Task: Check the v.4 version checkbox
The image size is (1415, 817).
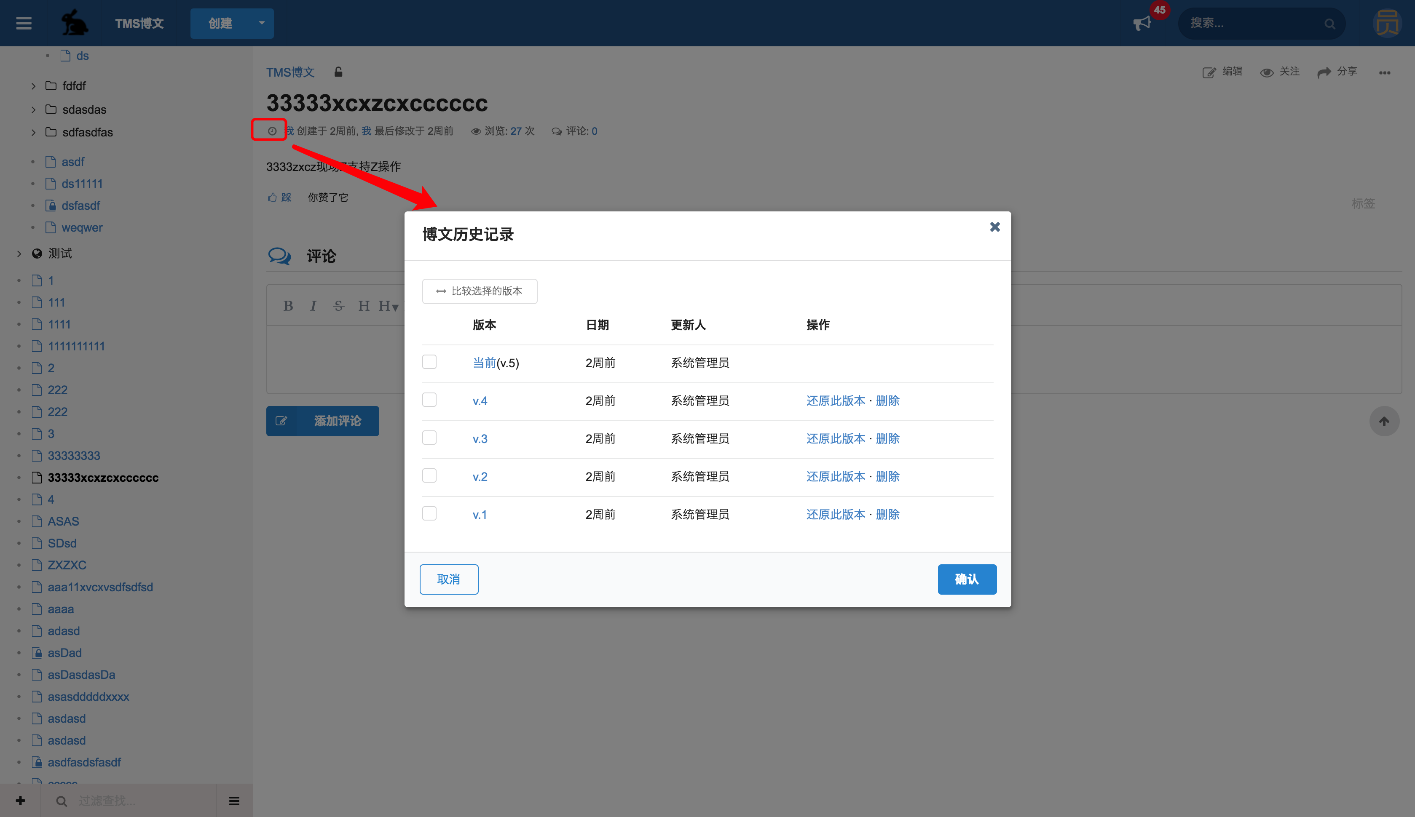Action: point(429,400)
